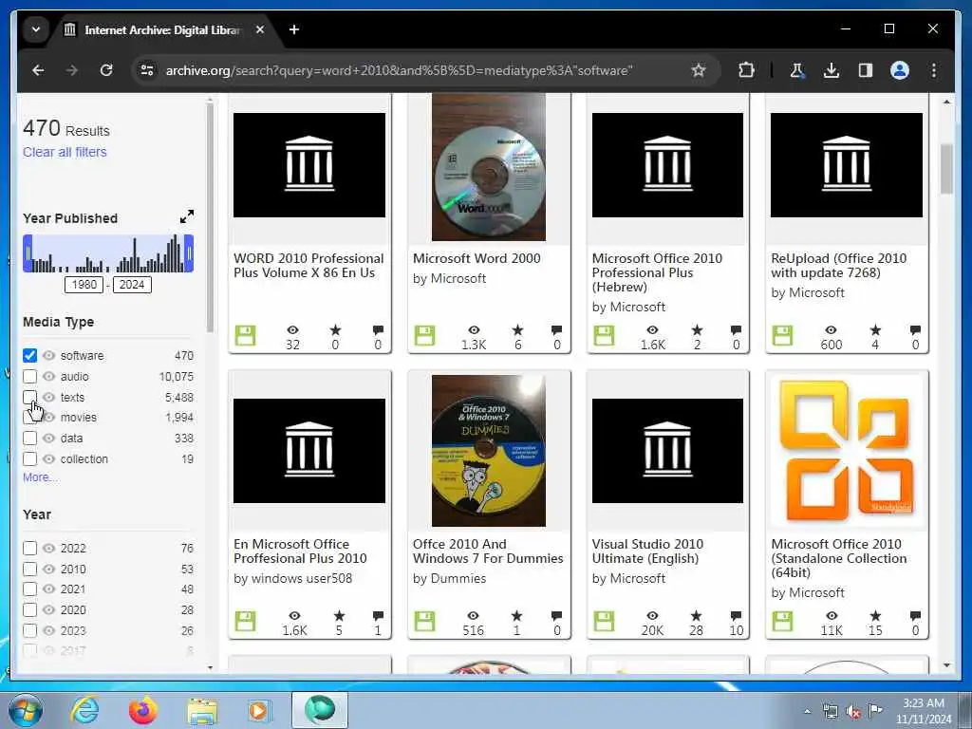Open WORD 2010 Professional Plus Volume title
The height and width of the screenshot is (729, 972).
[308, 266]
